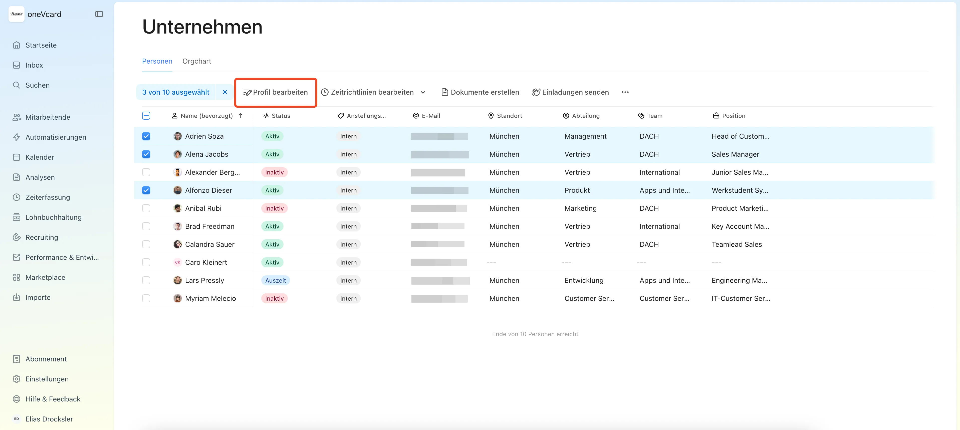Screen dimensions: 960x430
Task: Check the Caro Kleinert checkbox
Action: pyautogui.click(x=146, y=262)
